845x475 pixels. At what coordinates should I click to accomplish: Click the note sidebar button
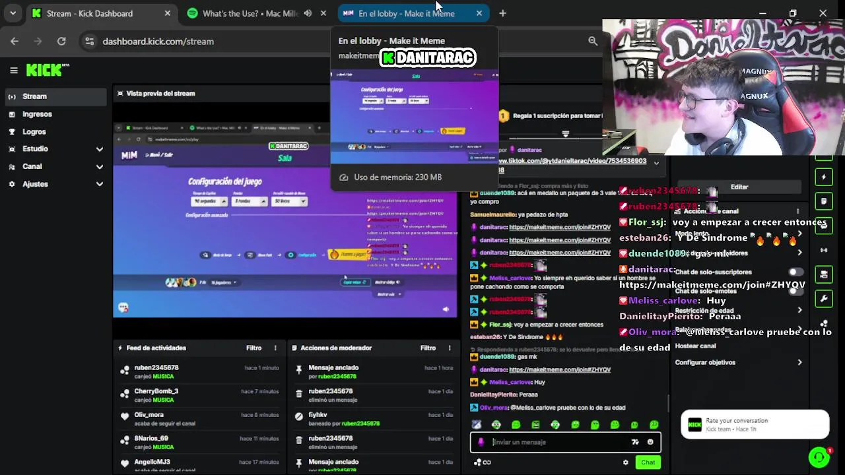point(824,201)
